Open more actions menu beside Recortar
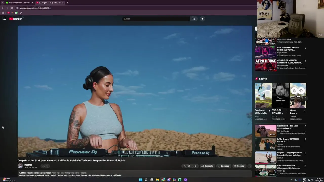Image resolution: width=324 pixels, height=182 pixels. [250, 166]
